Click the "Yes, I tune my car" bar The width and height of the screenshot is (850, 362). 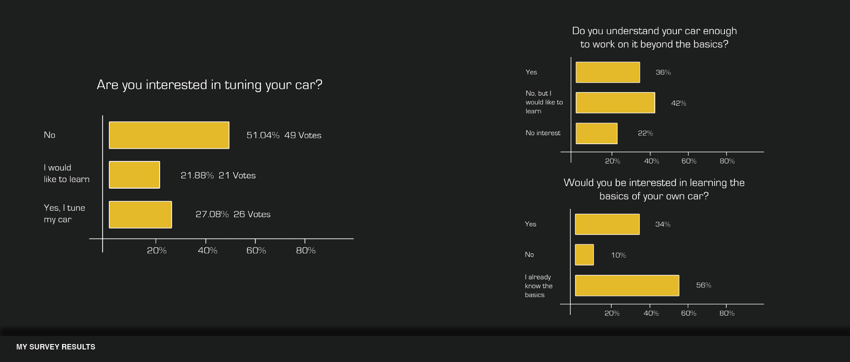[x=140, y=215]
